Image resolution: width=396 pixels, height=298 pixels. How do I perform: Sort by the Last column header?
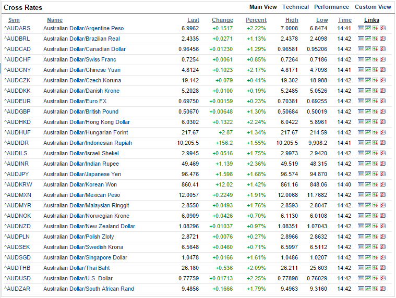[x=193, y=20]
